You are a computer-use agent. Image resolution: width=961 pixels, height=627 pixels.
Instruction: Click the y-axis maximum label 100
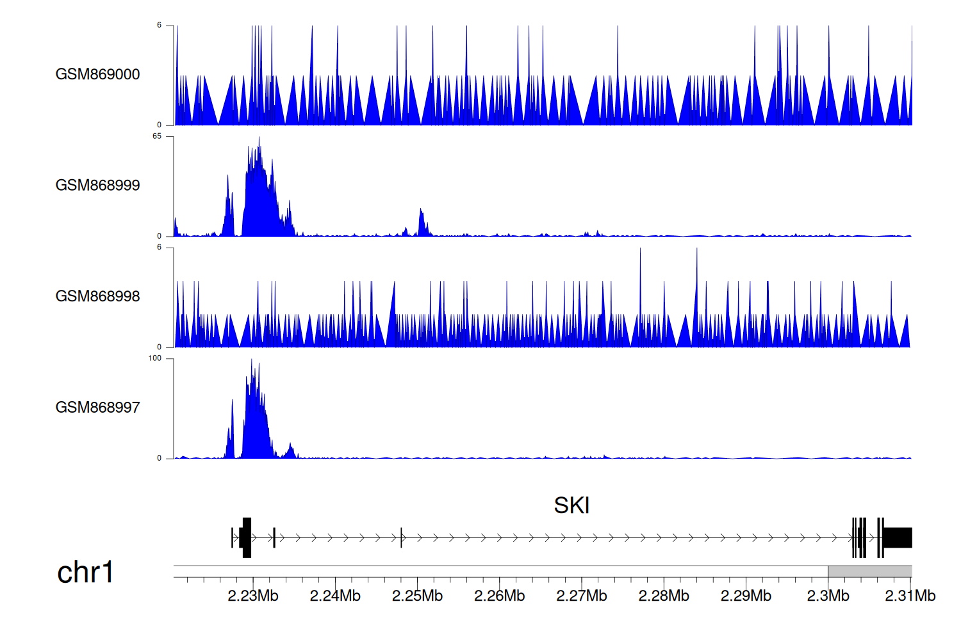[155, 358]
